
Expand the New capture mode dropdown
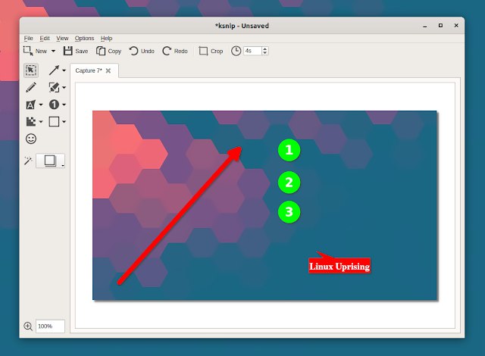click(x=53, y=51)
